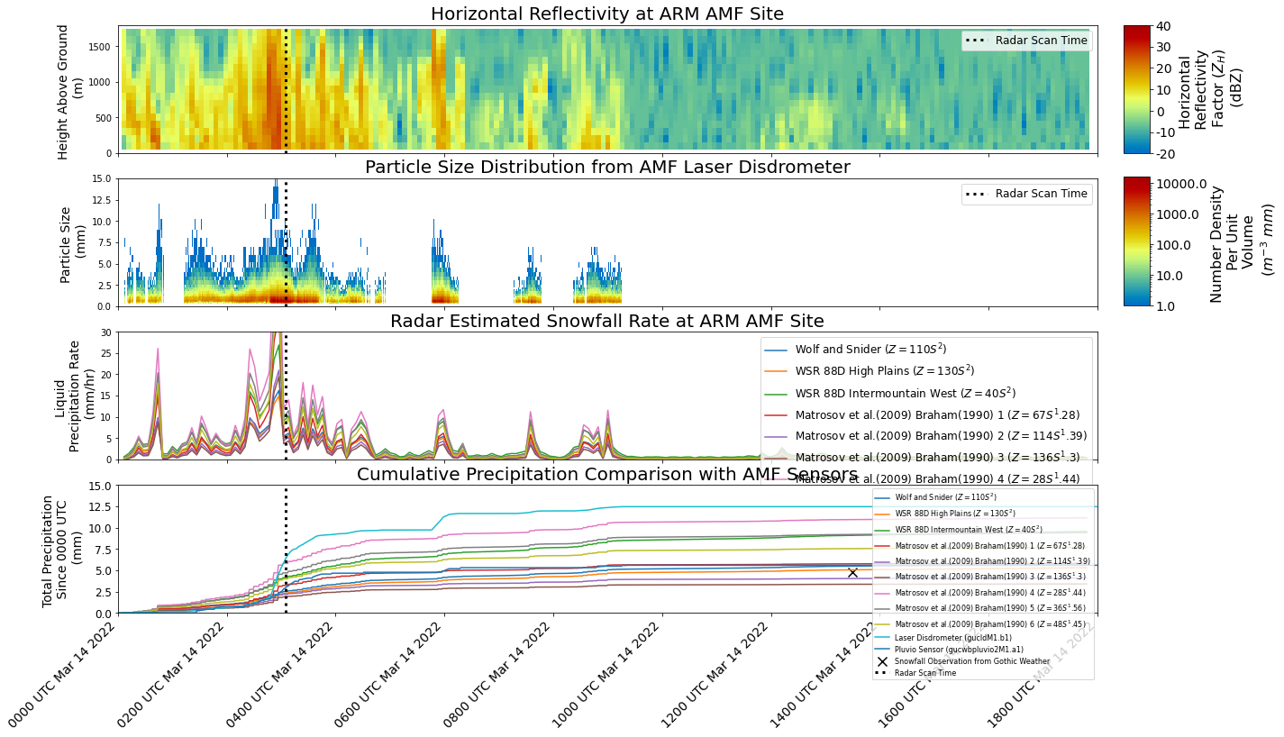Click the black X snowfall observation marker on the cumulative plot
Viewport: 1284px width, 737px height.
pyautogui.click(x=852, y=572)
